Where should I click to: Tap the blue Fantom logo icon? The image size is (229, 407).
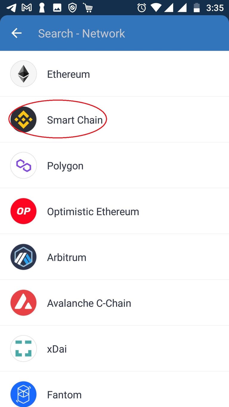pos(23,394)
